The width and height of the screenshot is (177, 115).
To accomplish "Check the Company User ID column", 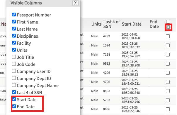I will pyautogui.click(x=14, y=71).
